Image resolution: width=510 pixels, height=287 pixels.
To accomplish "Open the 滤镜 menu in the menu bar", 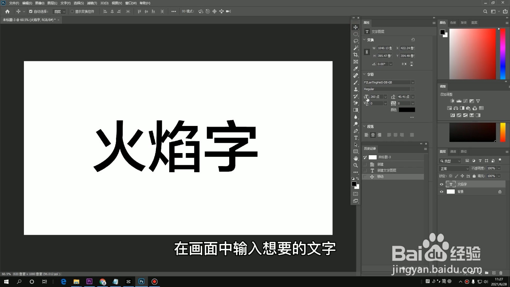I will [92, 3].
